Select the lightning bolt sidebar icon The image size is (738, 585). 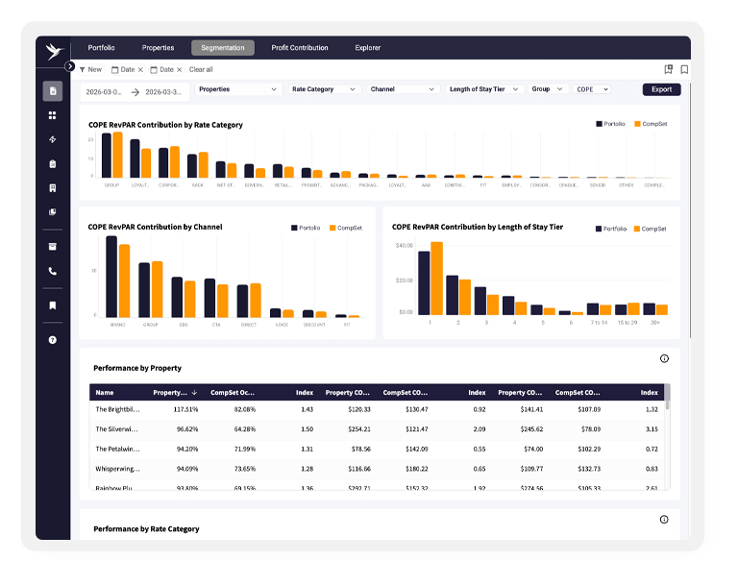(53, 139)
